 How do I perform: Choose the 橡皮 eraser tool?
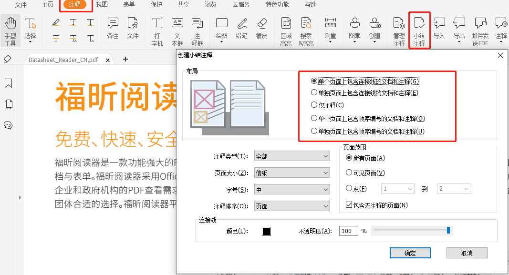pos(262,28)
